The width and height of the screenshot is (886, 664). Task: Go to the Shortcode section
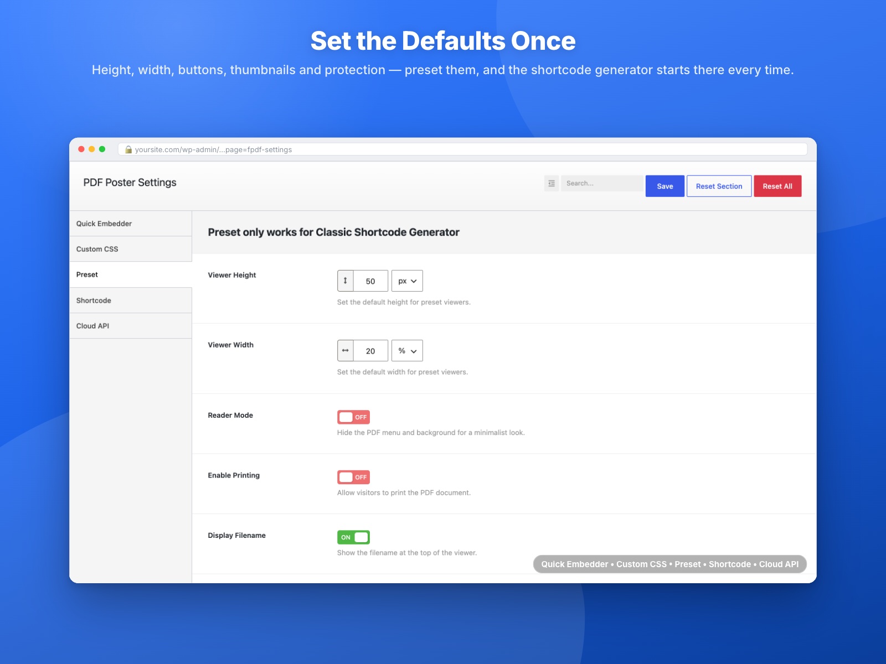[x=131, y=300]
